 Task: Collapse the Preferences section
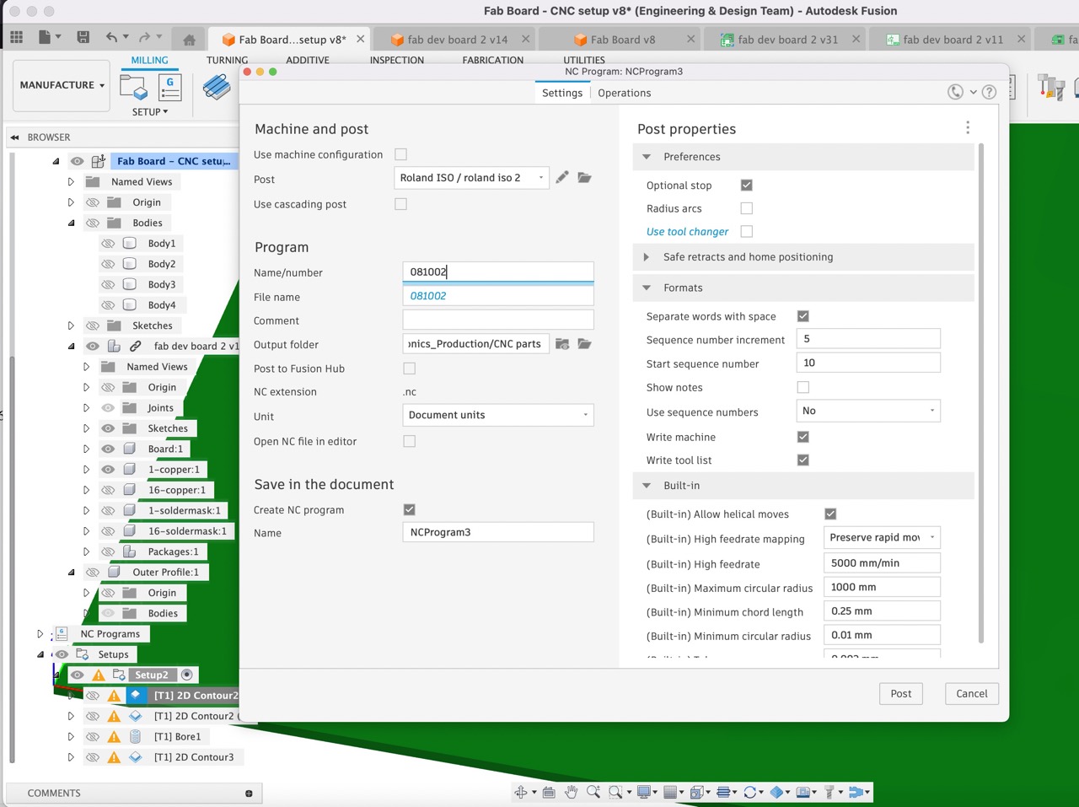(647, 157)
